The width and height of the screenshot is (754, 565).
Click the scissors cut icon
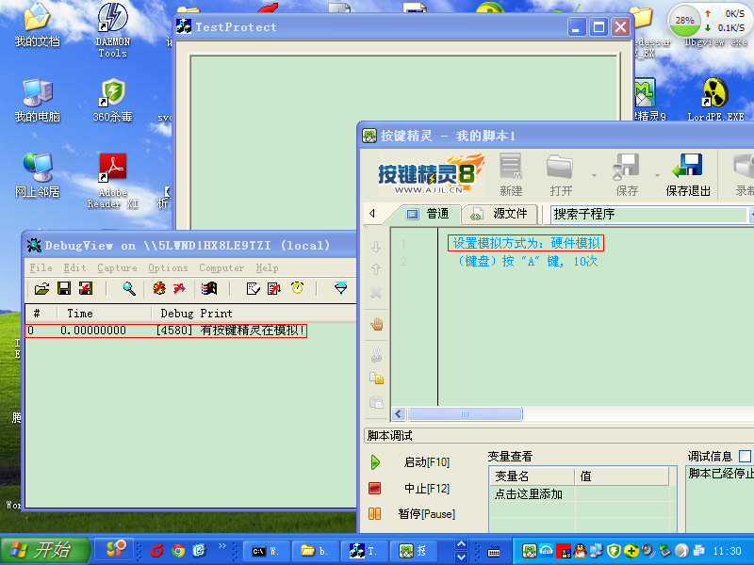pos(376,355)
